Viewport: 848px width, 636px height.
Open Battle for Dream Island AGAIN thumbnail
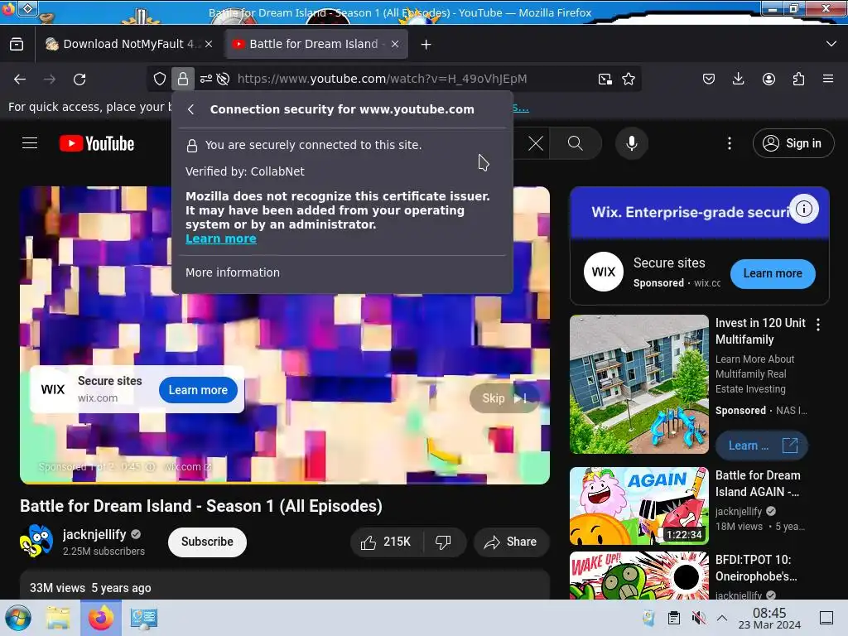point(638,506)
